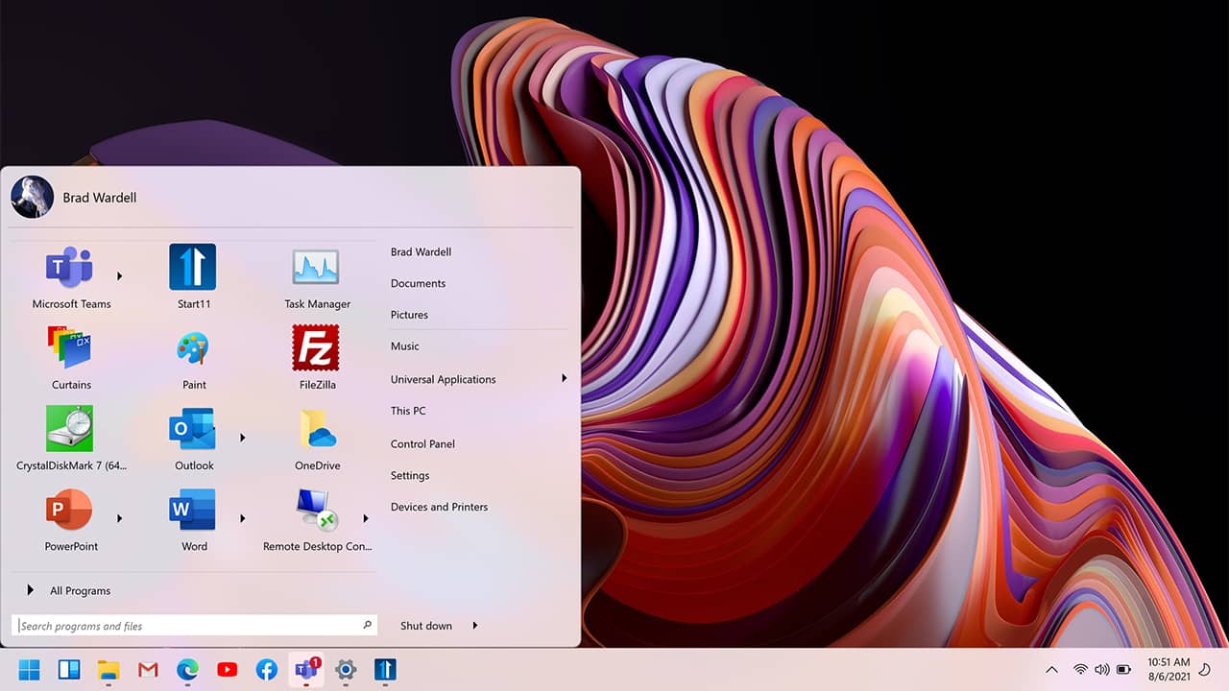Expand the Universal Applications submenu arrow
1229x691 pixels.
[x=565, y=378]
